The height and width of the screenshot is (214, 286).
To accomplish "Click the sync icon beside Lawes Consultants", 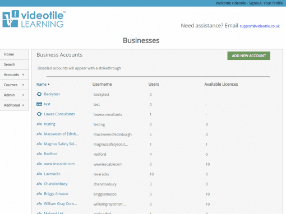I will click(x=39, y=114).
